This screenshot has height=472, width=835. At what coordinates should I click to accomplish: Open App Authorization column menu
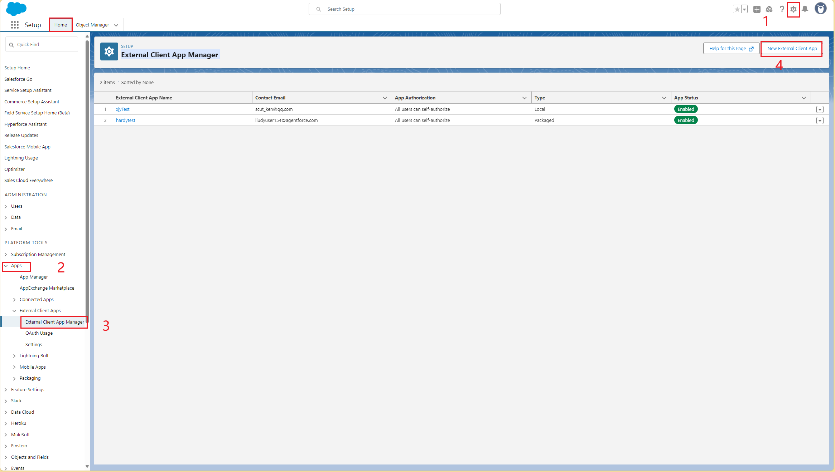tap(525, 98)
